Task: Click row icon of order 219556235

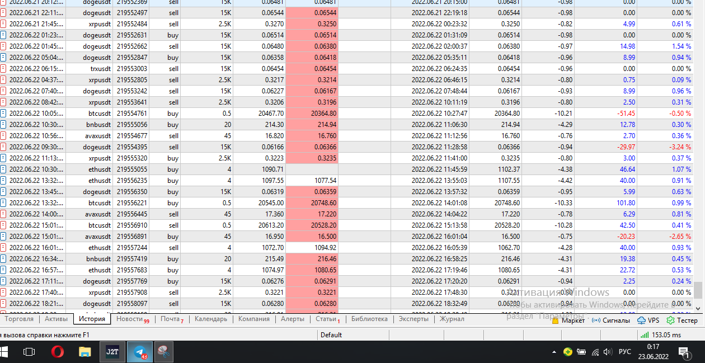Action: tap(3, 181)
